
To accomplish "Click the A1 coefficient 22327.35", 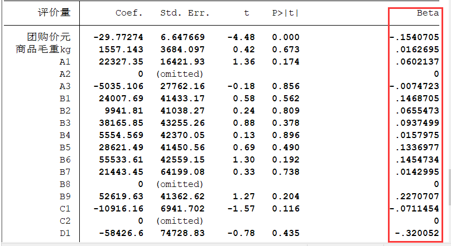I will point(121,62).
